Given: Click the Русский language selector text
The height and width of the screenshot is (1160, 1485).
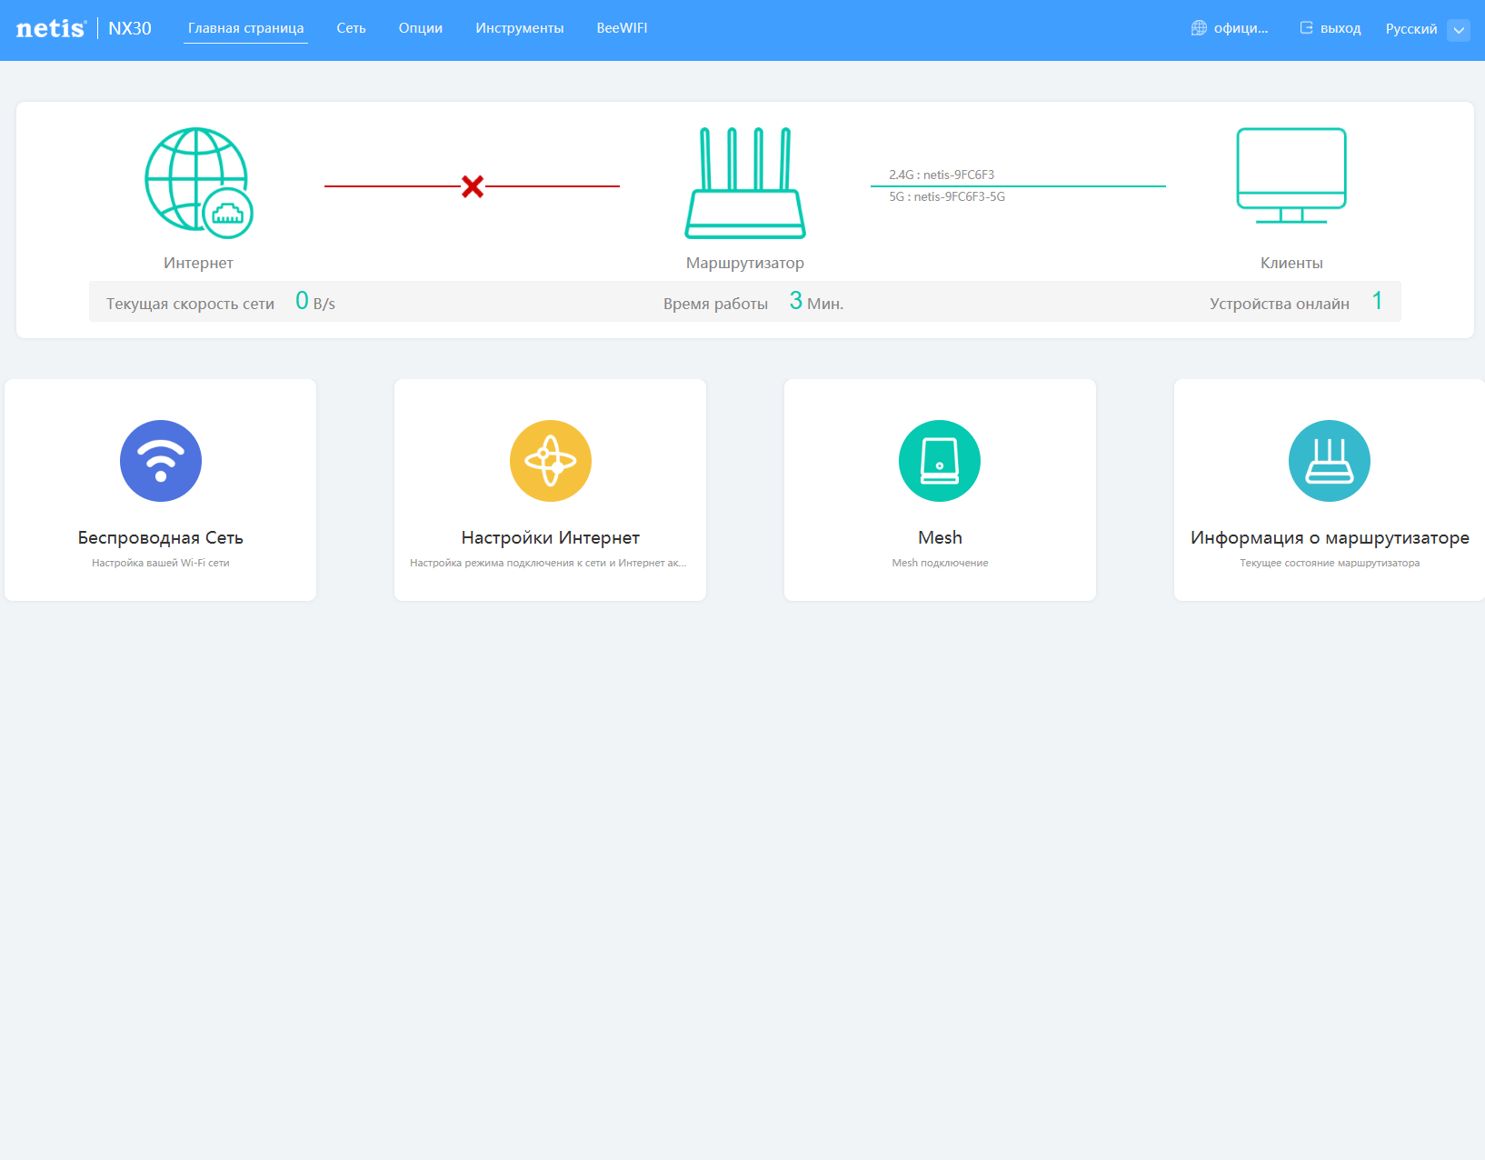Looking at the screenshot, I should tap(1411, 29).
